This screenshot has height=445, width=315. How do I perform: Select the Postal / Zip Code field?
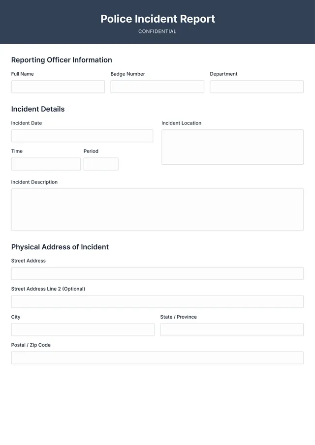coord(157,357)
